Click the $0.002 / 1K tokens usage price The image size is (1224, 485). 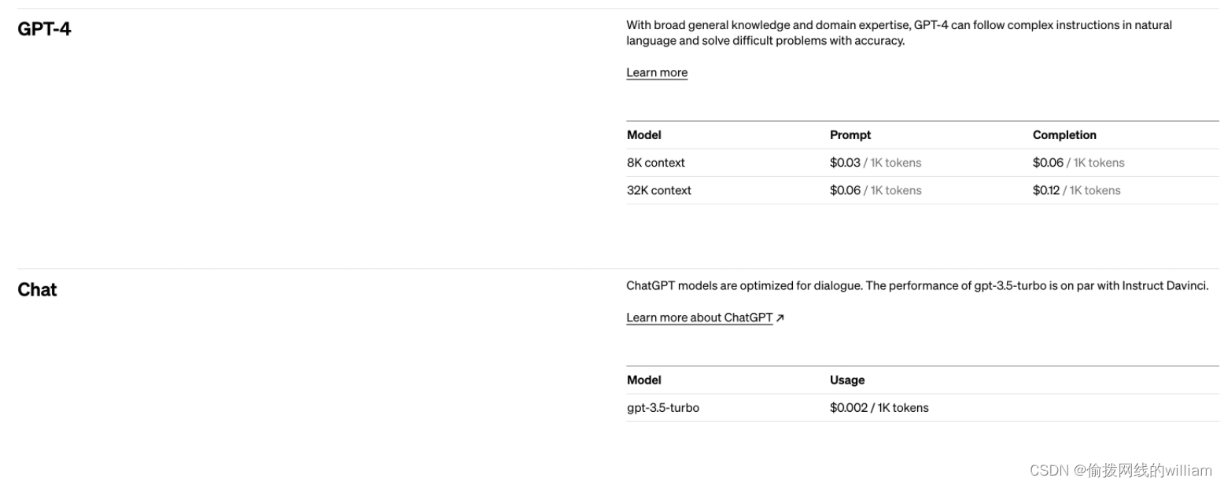[x=879, y=408]
